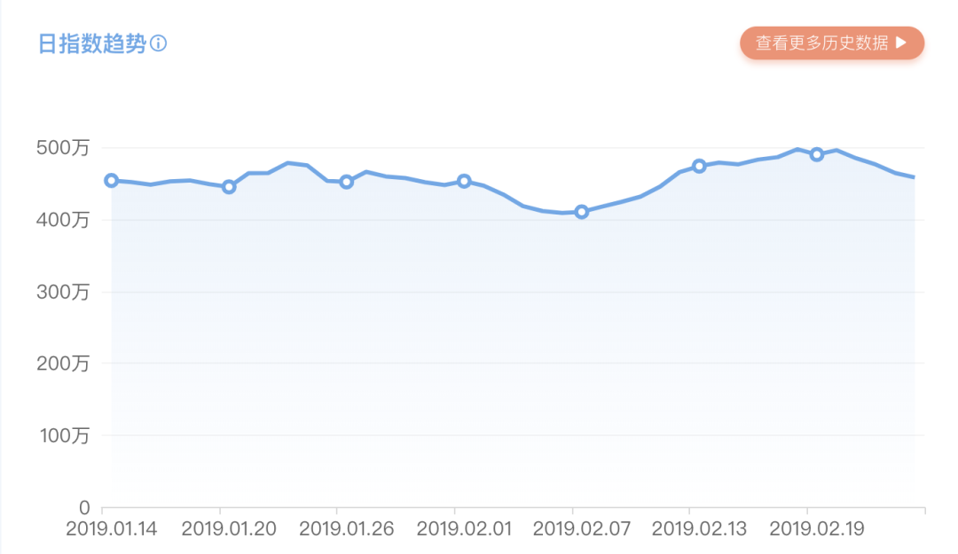Click the data point marker for 2019.02.13

click(x=699, y=166)
